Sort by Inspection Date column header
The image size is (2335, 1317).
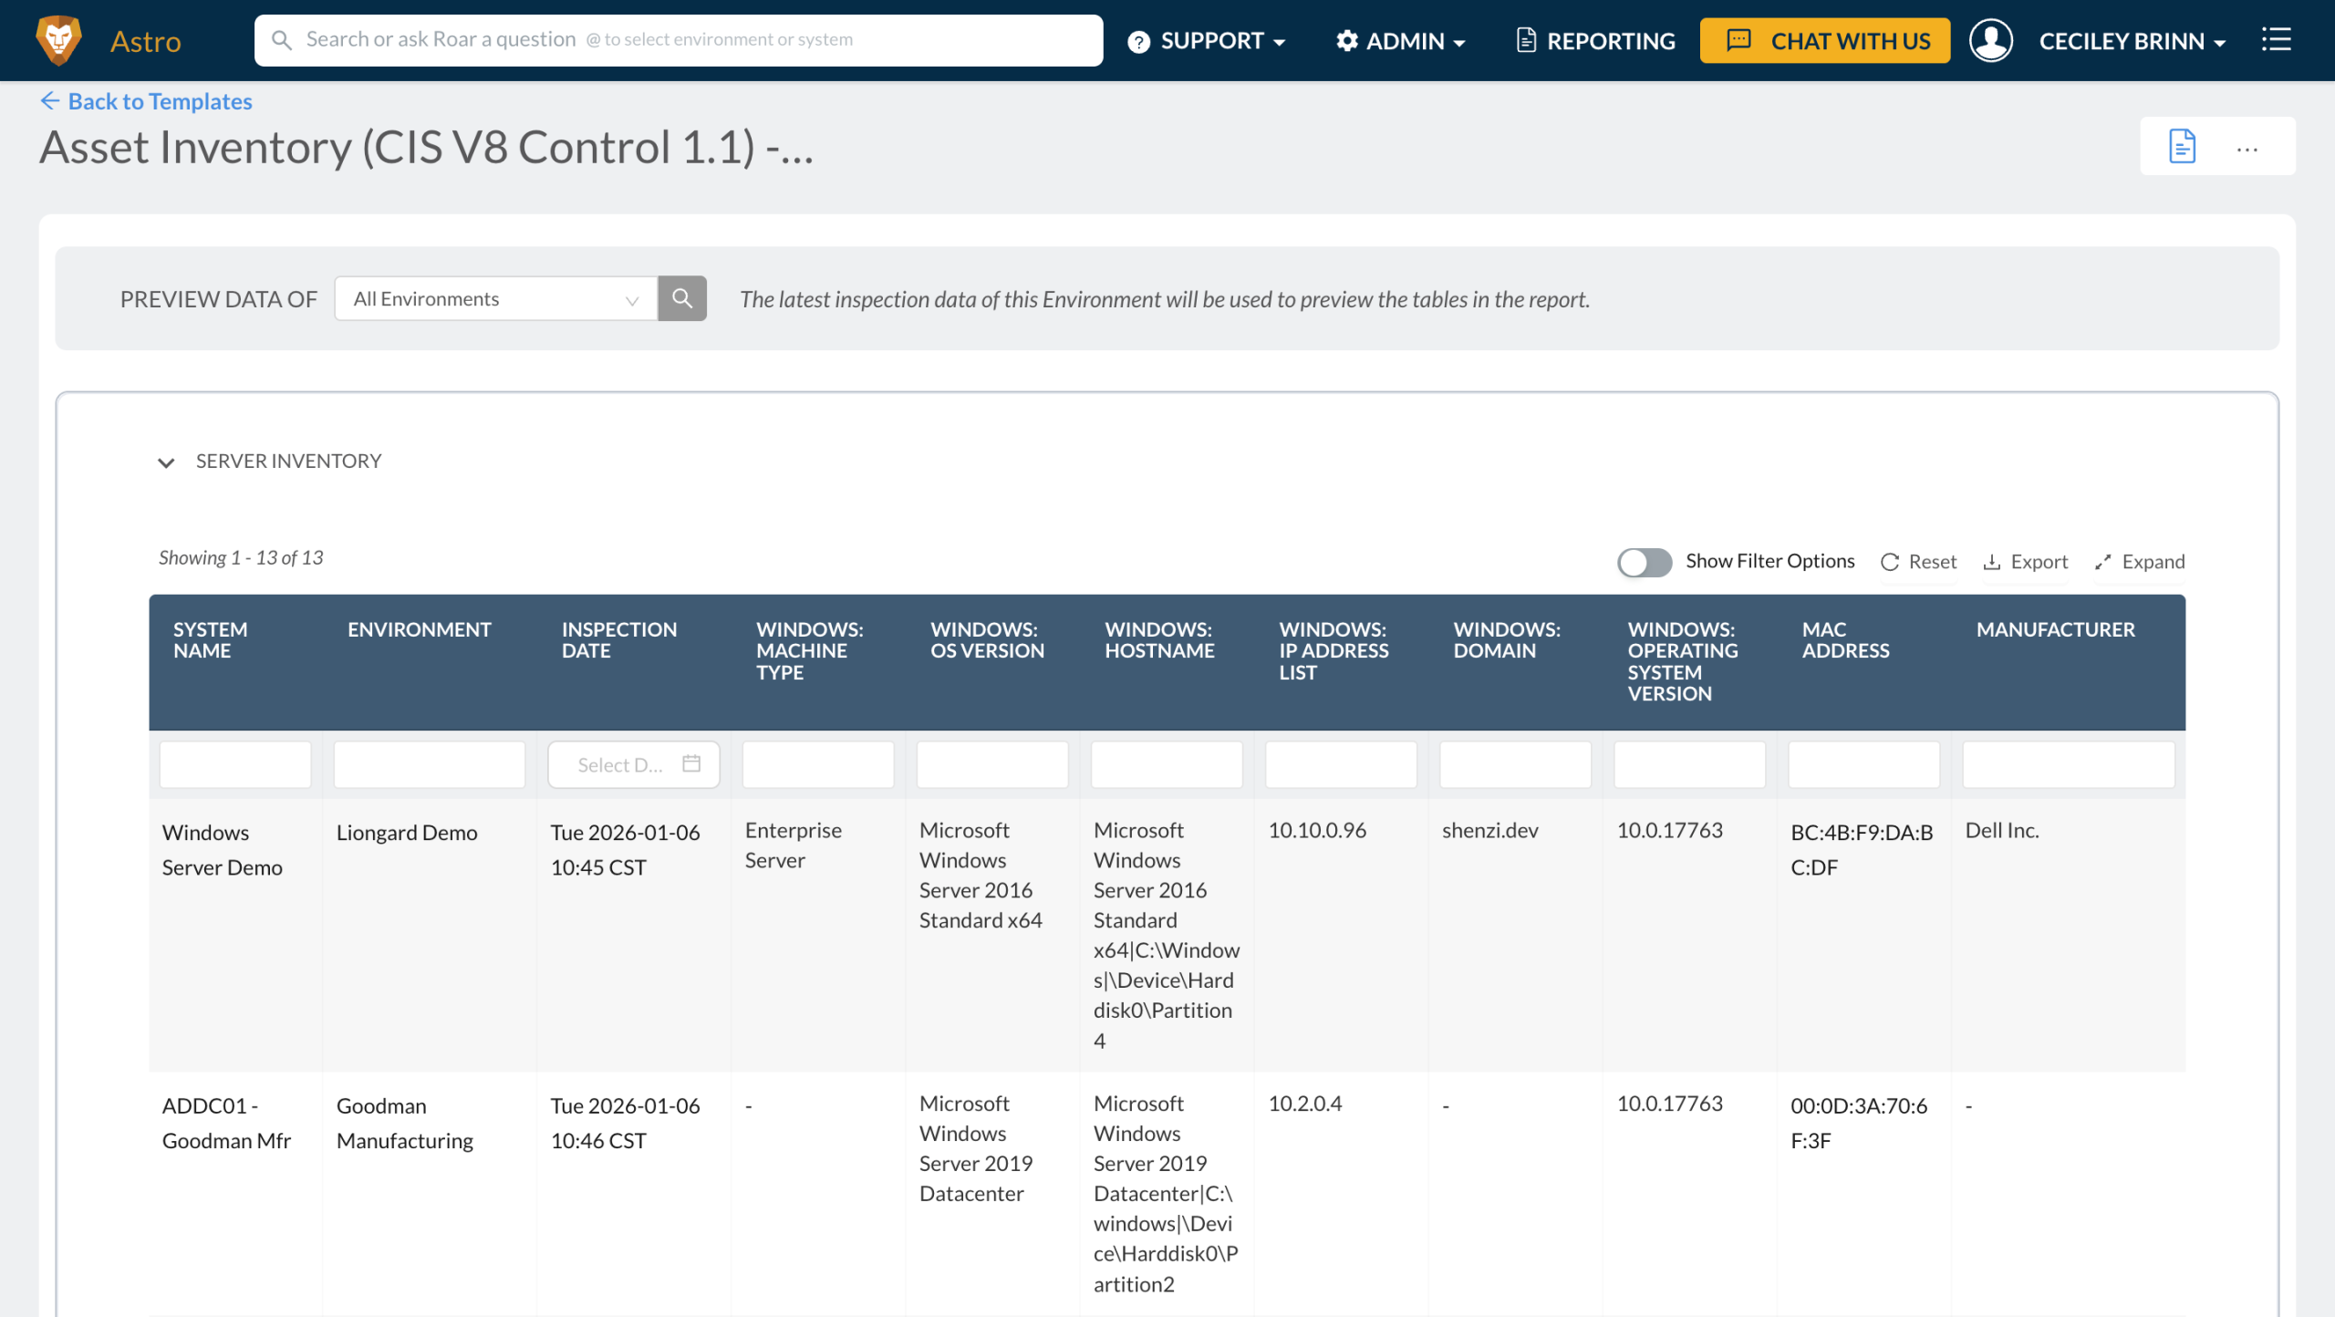pyautogui.click(x=619, y=640)
